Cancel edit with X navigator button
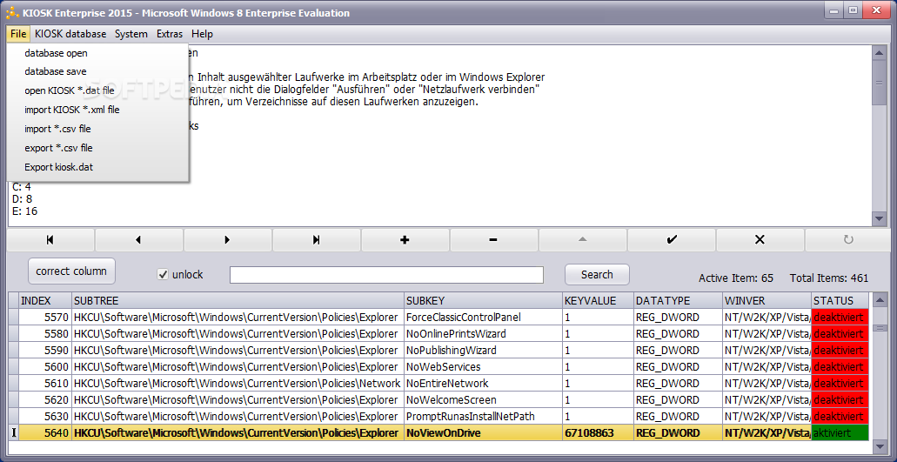This screenshot has height=462, width=897. coord(760,240)
